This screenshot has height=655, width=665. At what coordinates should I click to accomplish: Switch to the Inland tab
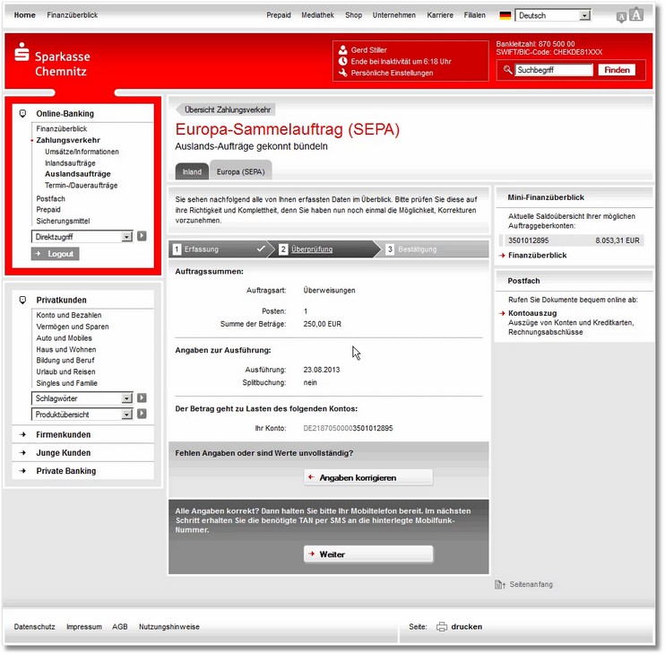pyautogui.click(x=192, y=170)
